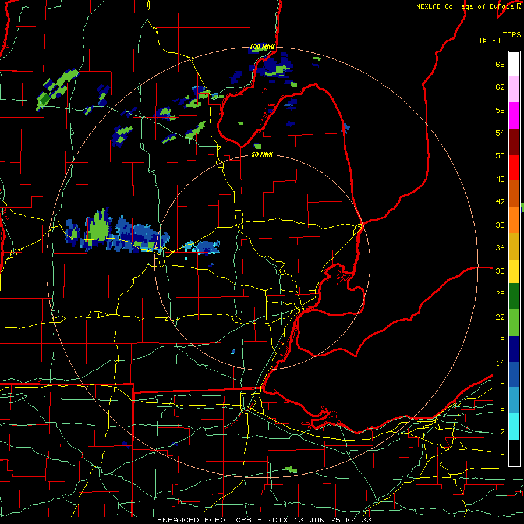The height and width of the screenshot is (524, 524).
Task: Click the ENHANCED ECHO TOPS caption
Action: (204, 520)
